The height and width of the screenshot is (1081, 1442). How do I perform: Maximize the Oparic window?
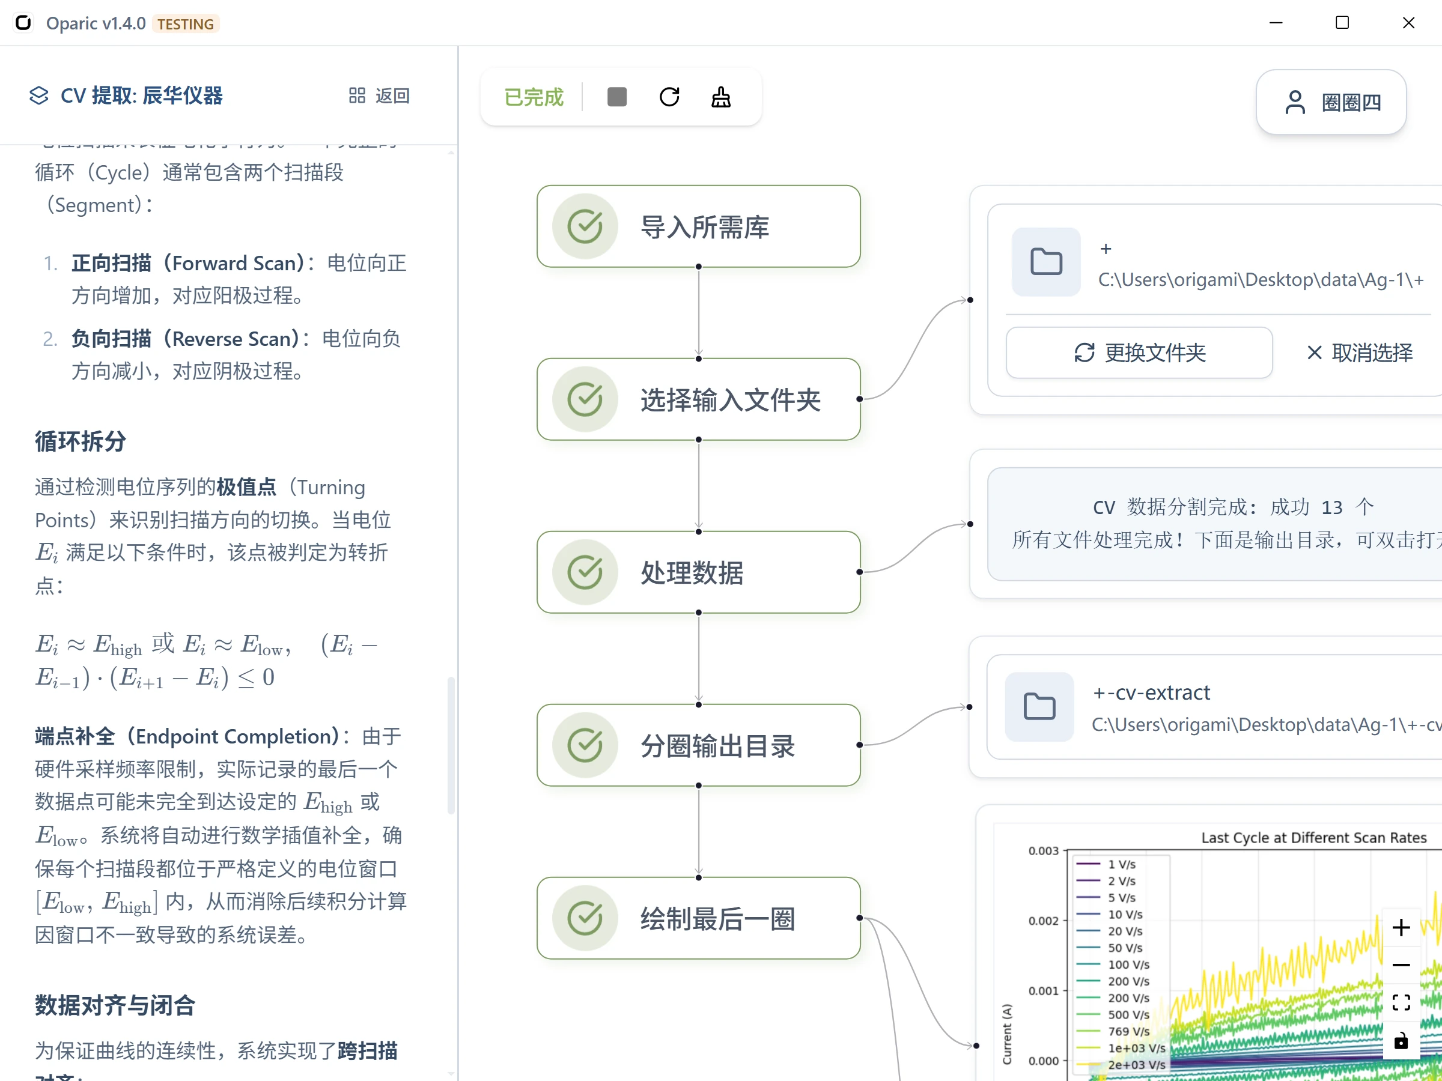click(x=1342, y=23)
